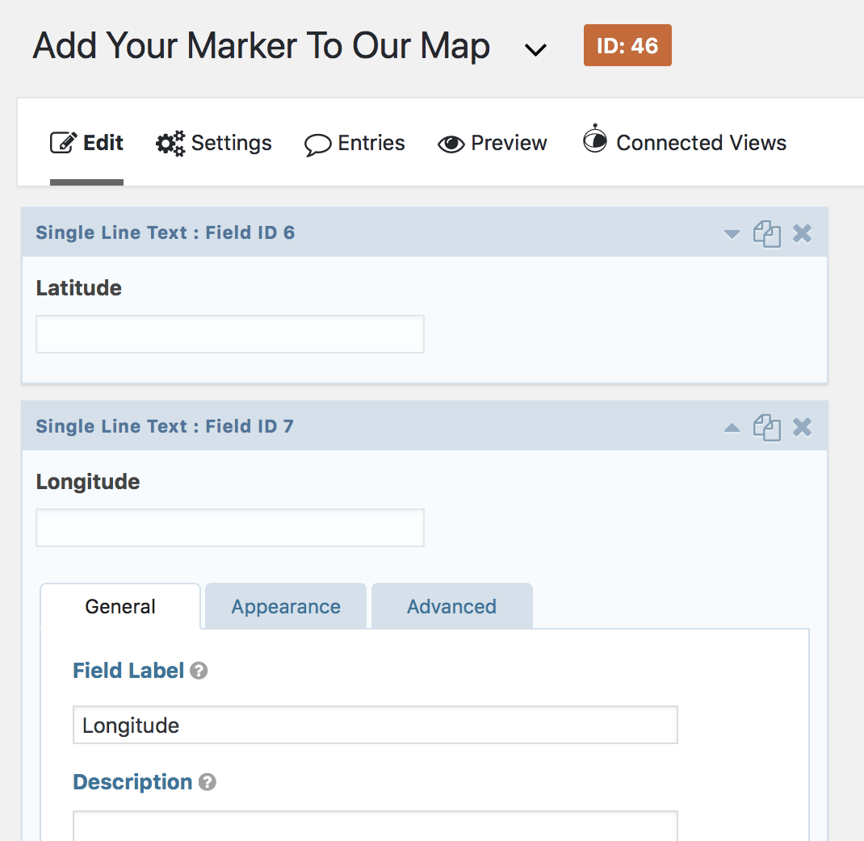Duplicate the Latitude field with the copy icon
The height and width of the screenshot is (841, 864).
coord(767,233)
